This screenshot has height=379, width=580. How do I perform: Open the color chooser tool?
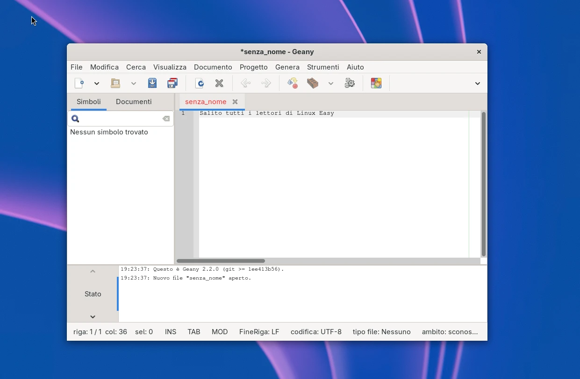click(376, 83)
